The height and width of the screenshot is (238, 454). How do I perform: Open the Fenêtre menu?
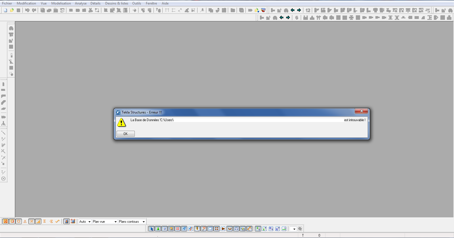coord(151,3)
